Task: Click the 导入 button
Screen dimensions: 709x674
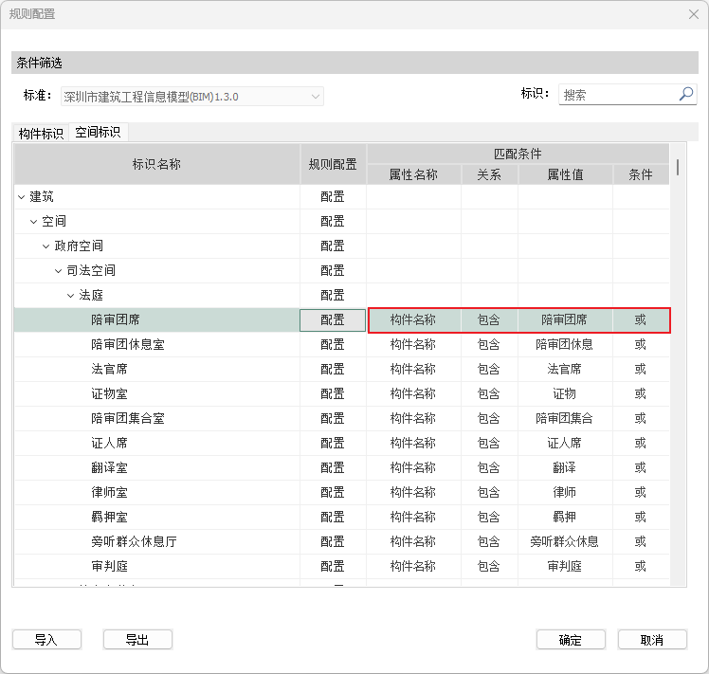Action: (46, 640)
